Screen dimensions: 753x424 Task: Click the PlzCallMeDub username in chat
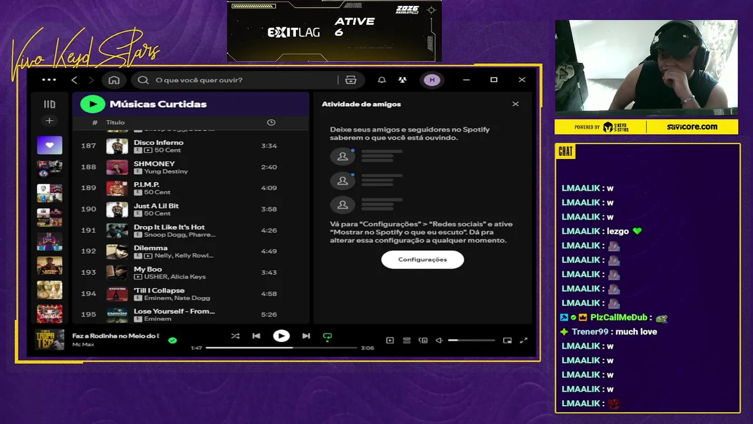(x=618, y=317)
